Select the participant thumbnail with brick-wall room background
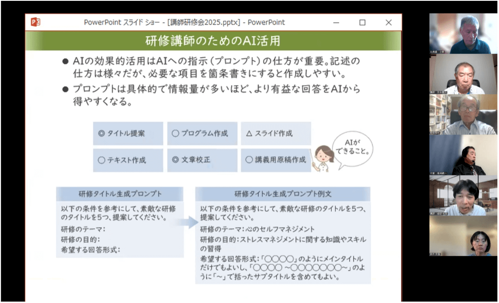The height and width of the screenshot is (303, 499). coord(463,195)
